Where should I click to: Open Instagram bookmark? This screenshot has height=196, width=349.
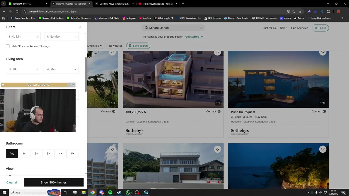(129, 18)
